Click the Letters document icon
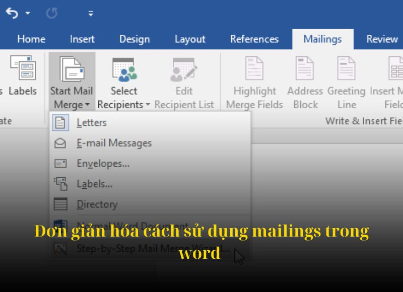This screenshot has width=403, height=292. (60, 122)
